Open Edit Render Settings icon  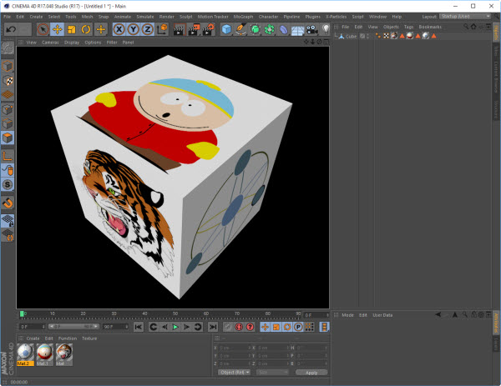[208, 29]
